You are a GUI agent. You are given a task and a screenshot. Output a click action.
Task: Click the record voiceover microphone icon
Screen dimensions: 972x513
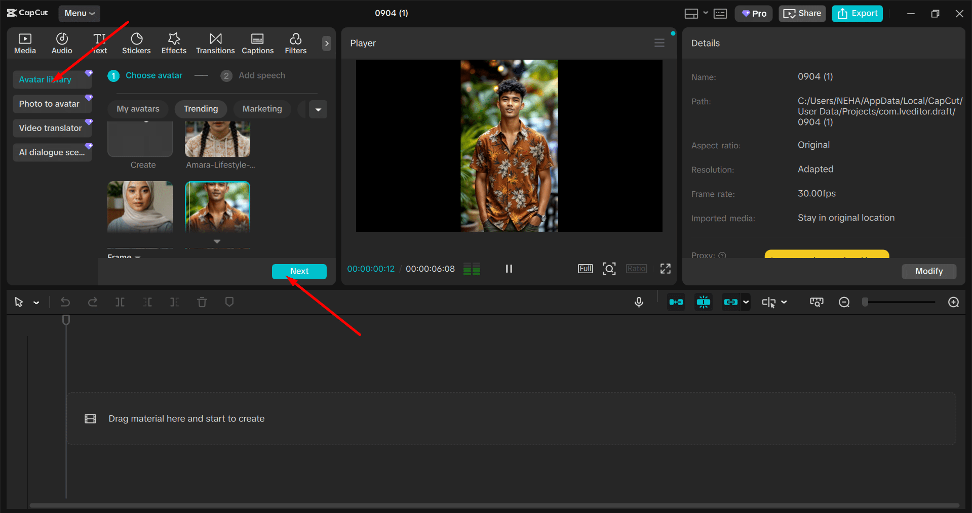pos(639,302)
